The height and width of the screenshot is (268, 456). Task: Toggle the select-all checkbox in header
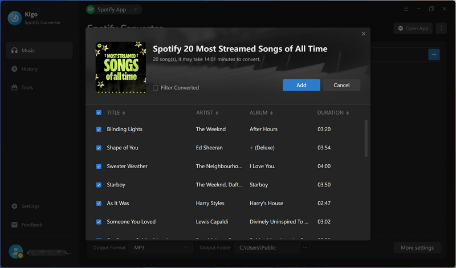[99, 112]
